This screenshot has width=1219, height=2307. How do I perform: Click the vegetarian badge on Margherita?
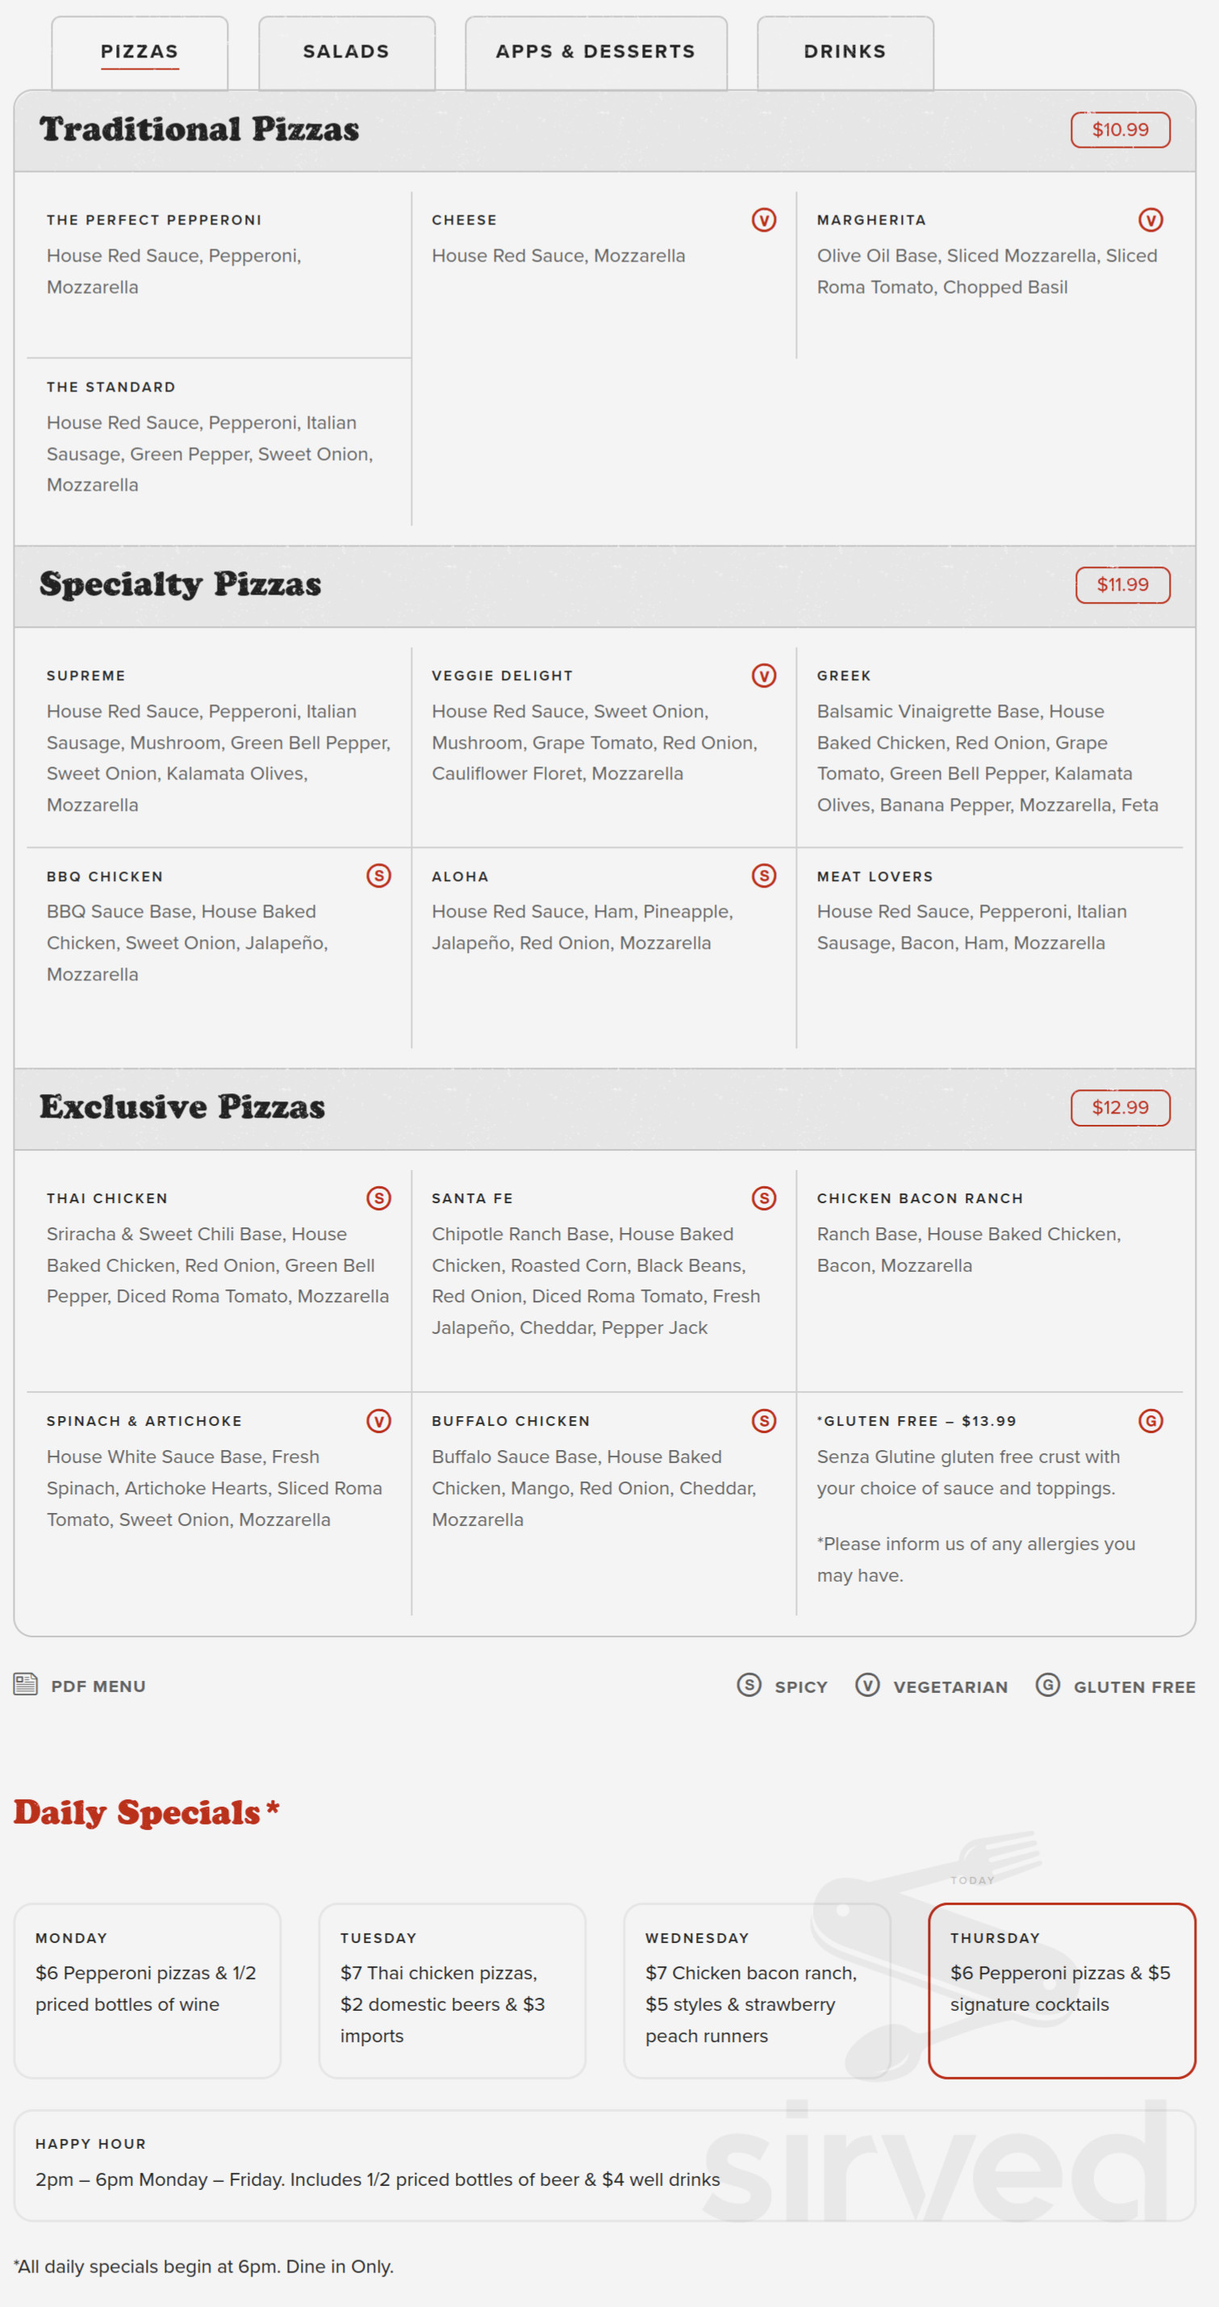(1151, 219)
